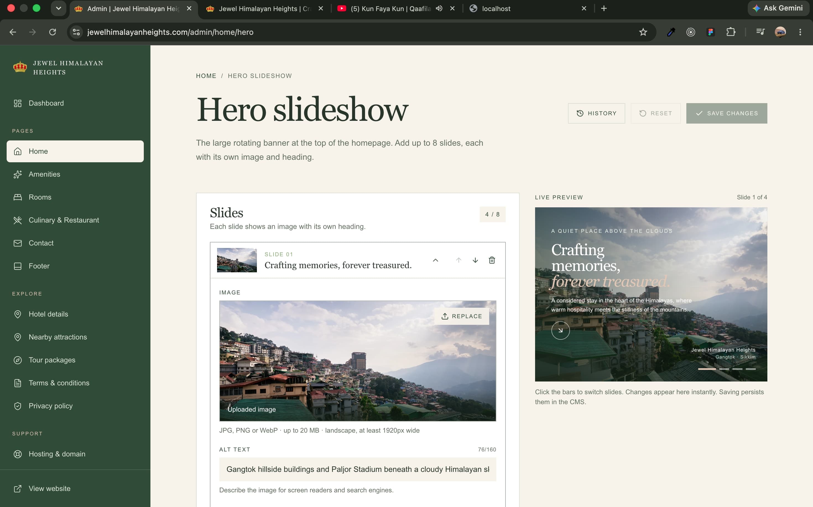Viewport: 813px width, 507px height.
Task: Collapse Slide 01 with the chevron up icon
Action: coord(435,260)
